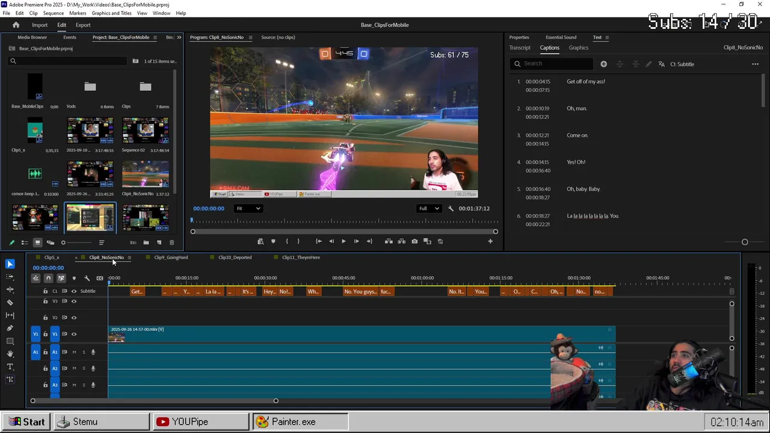The width and height of the screenshot is (770, 433).
Task: Open Project panel hamburger menu
Action: (155, 37)
